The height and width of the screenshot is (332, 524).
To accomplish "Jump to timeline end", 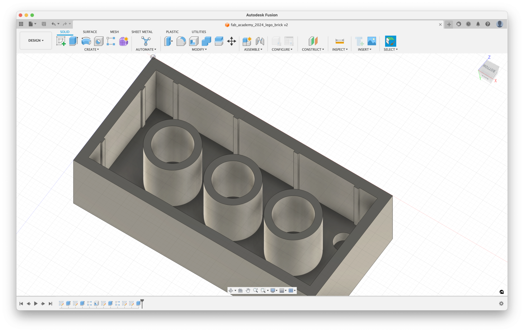I will tap(50, 304).
